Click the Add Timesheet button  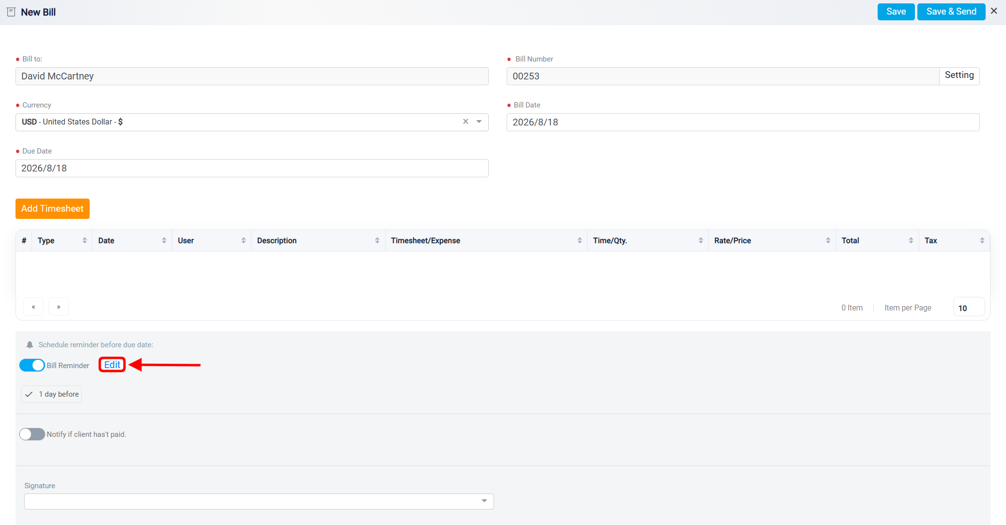[52, 209]
